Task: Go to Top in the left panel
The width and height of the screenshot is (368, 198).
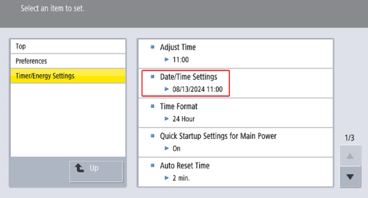Action: click(x=67, y=47)
